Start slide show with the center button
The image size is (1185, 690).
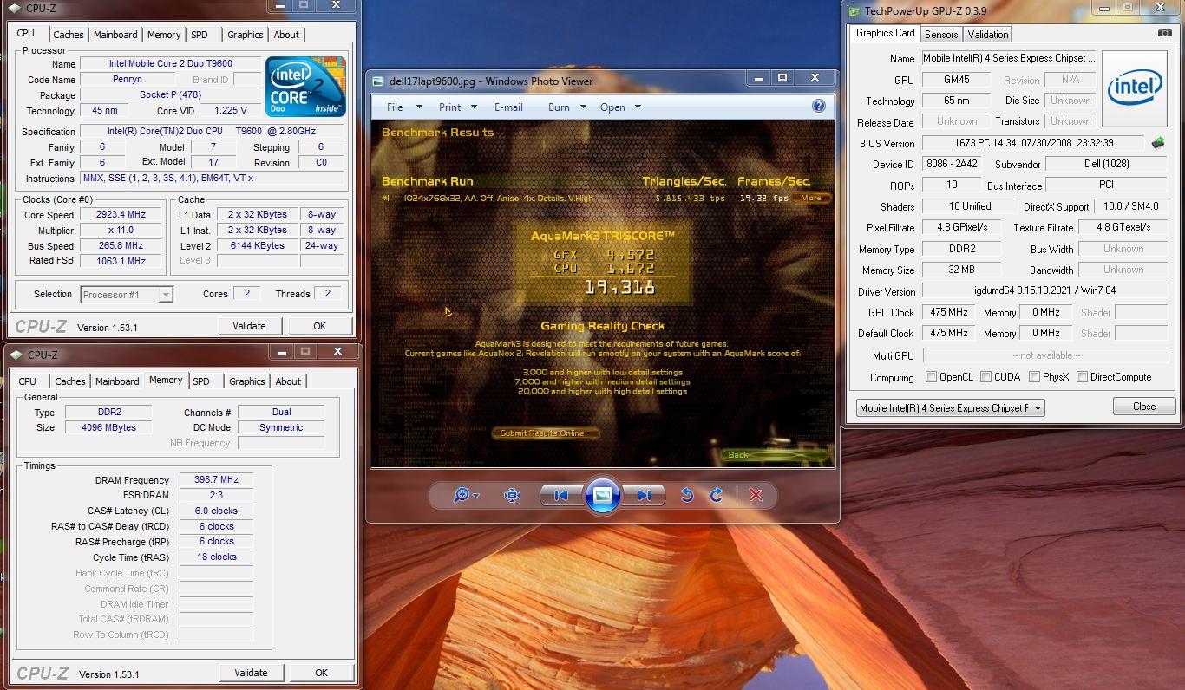click(603, 495)
